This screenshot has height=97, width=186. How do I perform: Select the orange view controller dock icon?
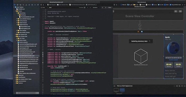coord(138,32)
